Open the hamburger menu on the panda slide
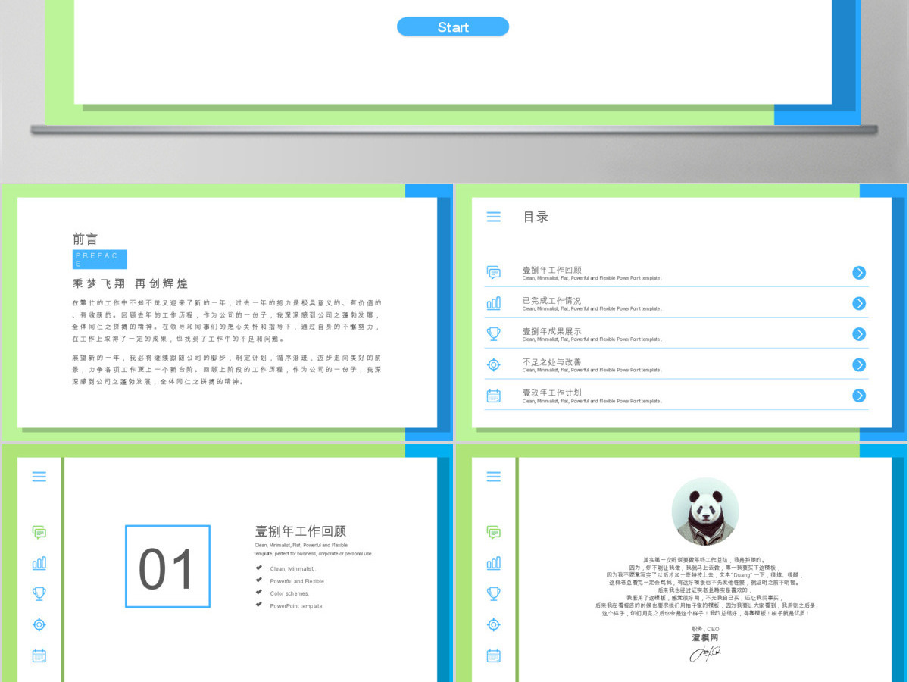Viewport: 909px width, 682px height. 494,477
